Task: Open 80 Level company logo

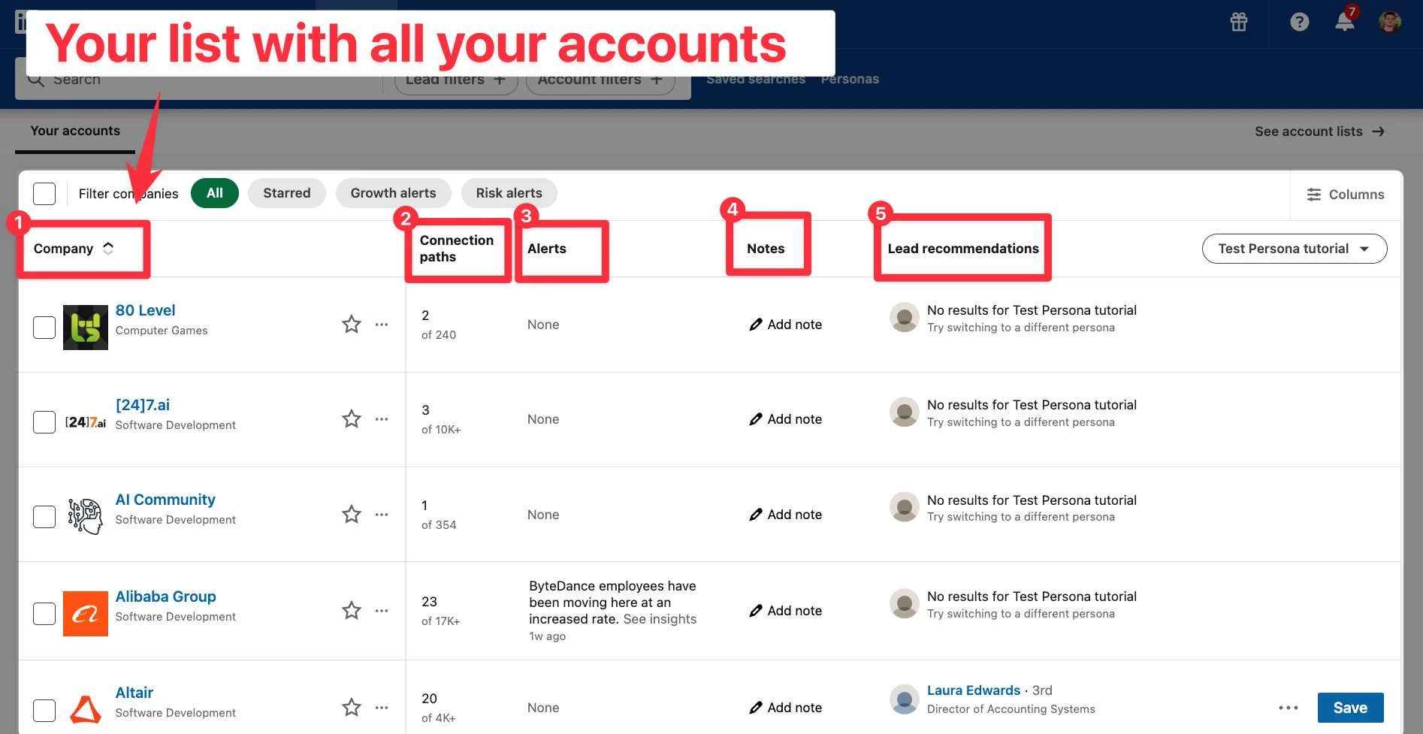Action: pos(86,328)
